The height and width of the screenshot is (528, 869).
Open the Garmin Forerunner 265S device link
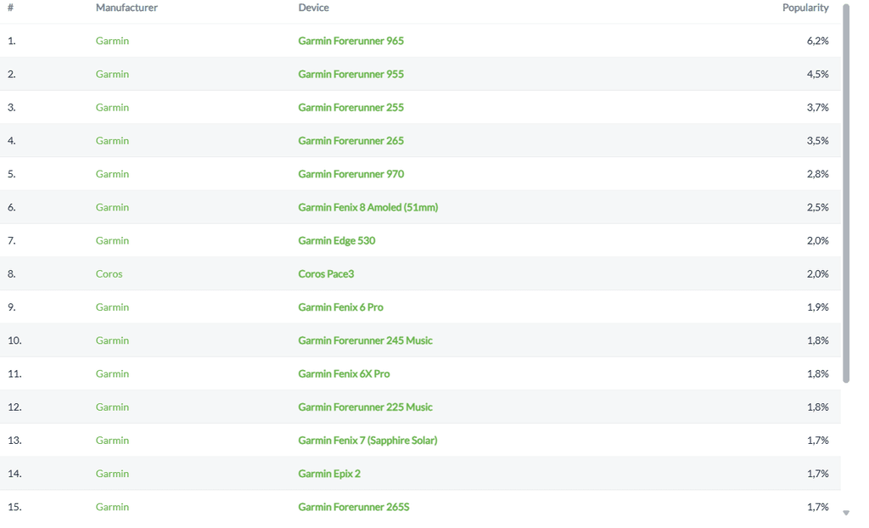[x=354, y=507]
